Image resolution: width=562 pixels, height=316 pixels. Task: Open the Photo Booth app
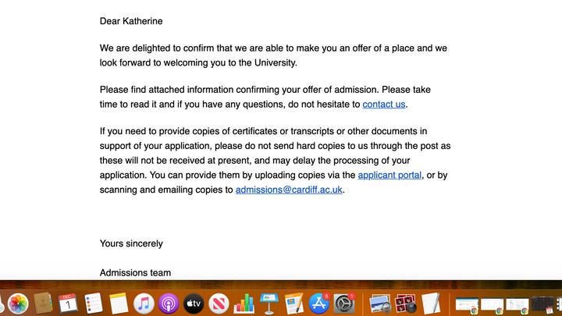tap(406, 304)
